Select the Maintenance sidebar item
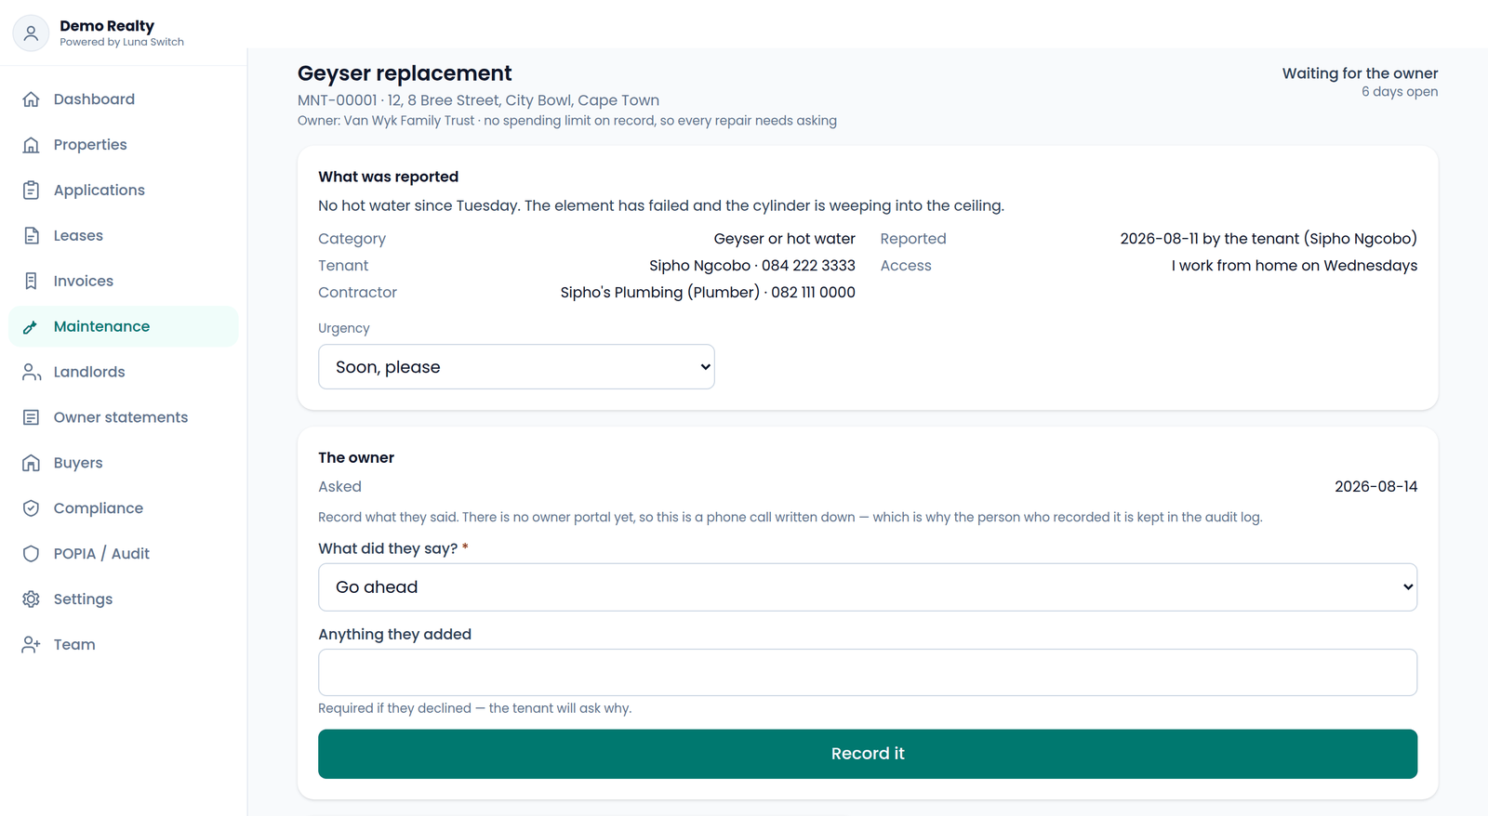Image resolution: width=1488 pixels, height=816 pixels. (x=124, y=326)
